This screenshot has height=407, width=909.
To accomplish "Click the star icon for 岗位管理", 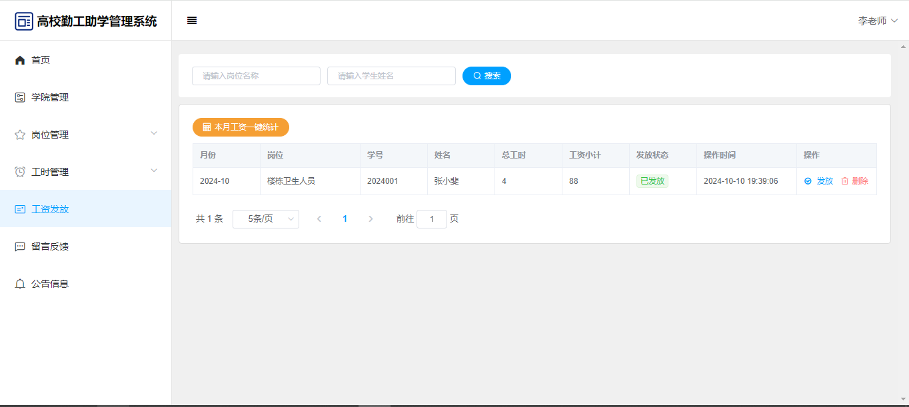I will pos(20,135).
